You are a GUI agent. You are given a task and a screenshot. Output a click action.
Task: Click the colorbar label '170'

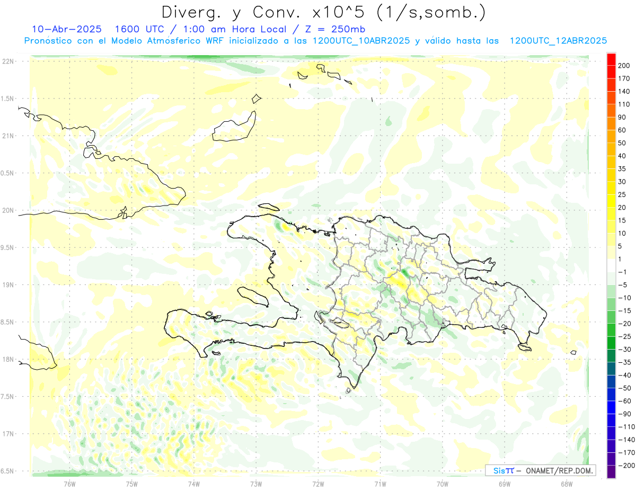[624, 78]
